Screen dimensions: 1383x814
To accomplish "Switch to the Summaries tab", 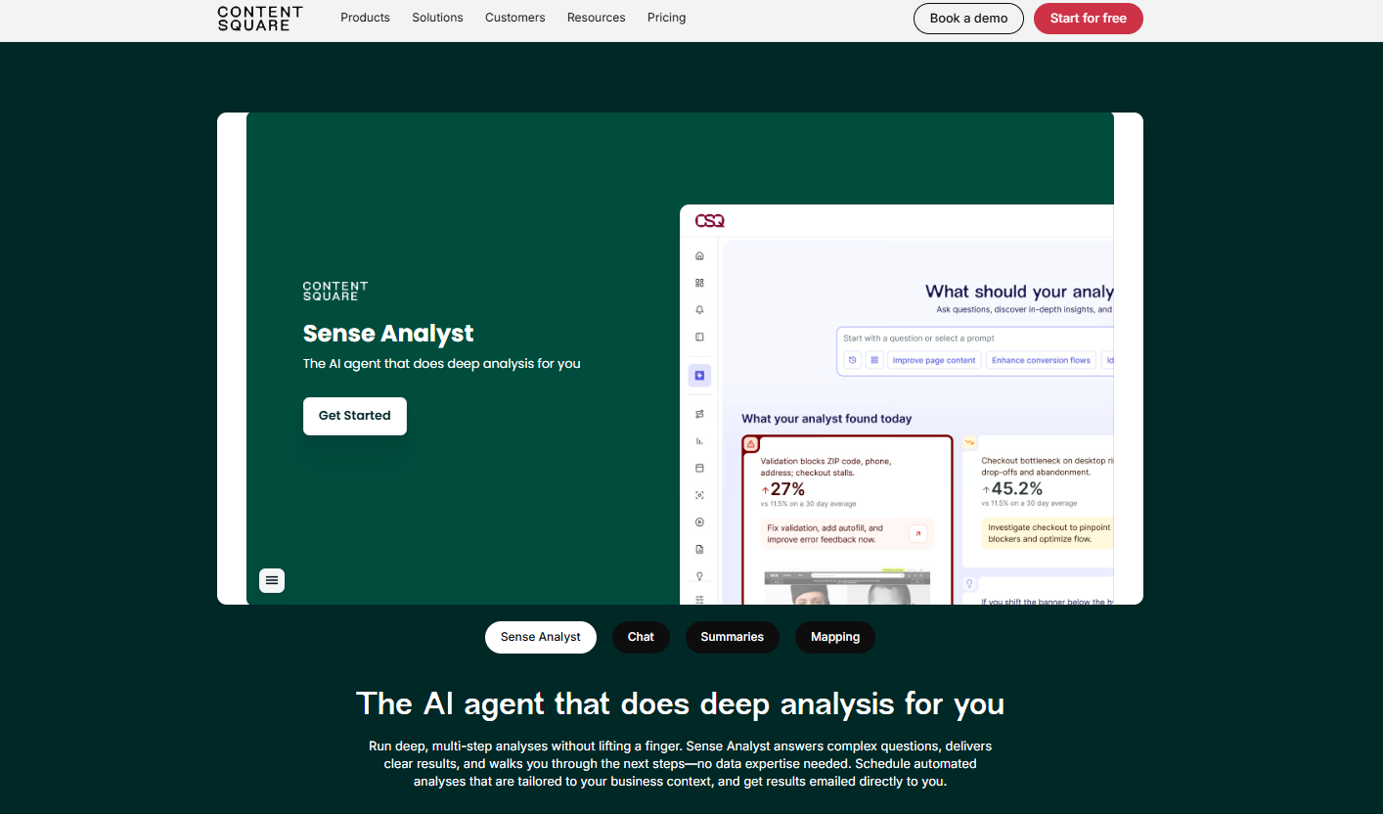I will [x=733, y=637].
